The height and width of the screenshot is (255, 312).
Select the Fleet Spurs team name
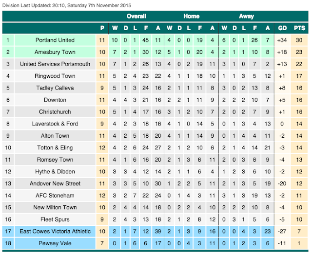[55, 219]
